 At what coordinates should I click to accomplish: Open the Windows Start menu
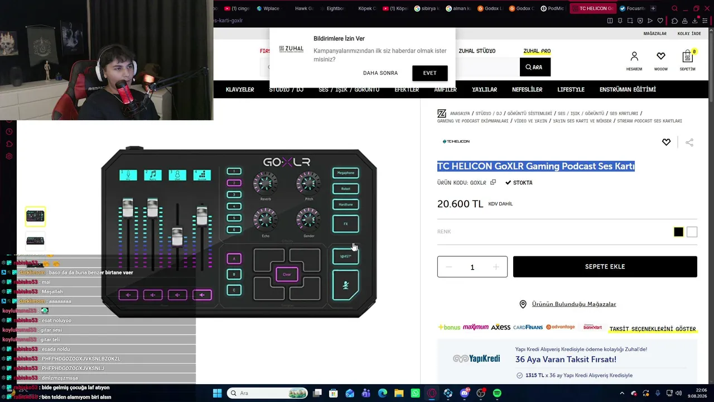[x=217, y=393]
